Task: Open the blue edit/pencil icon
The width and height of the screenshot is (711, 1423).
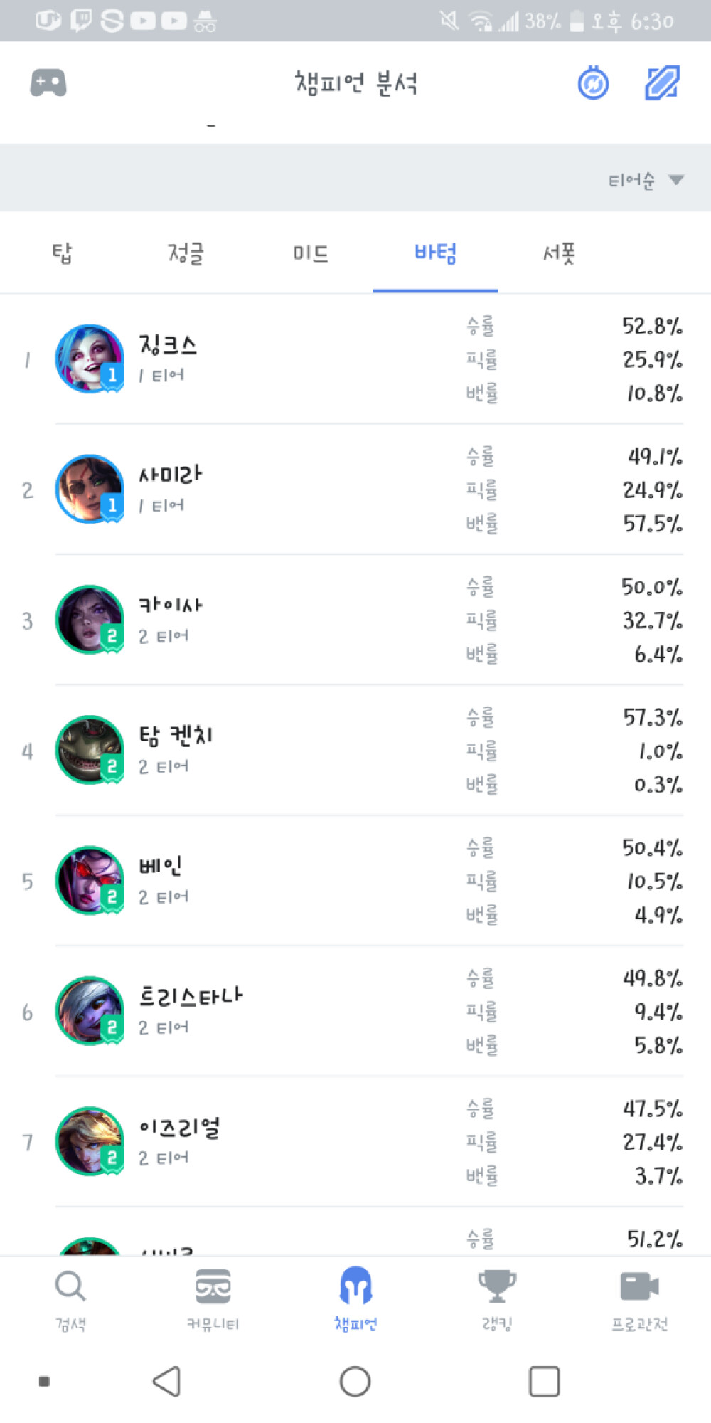Action: 663,83
